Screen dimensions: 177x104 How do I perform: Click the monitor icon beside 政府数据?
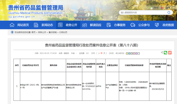tap(157, 25)
